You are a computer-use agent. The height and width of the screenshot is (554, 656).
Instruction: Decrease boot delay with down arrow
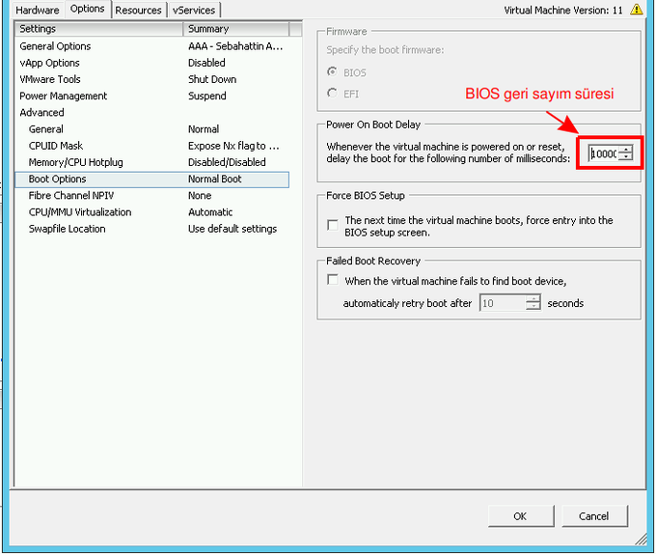[x=626, y=157]
